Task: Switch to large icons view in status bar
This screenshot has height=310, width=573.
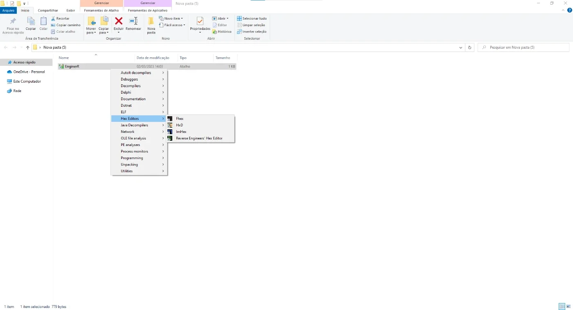Action: [568, 306]
